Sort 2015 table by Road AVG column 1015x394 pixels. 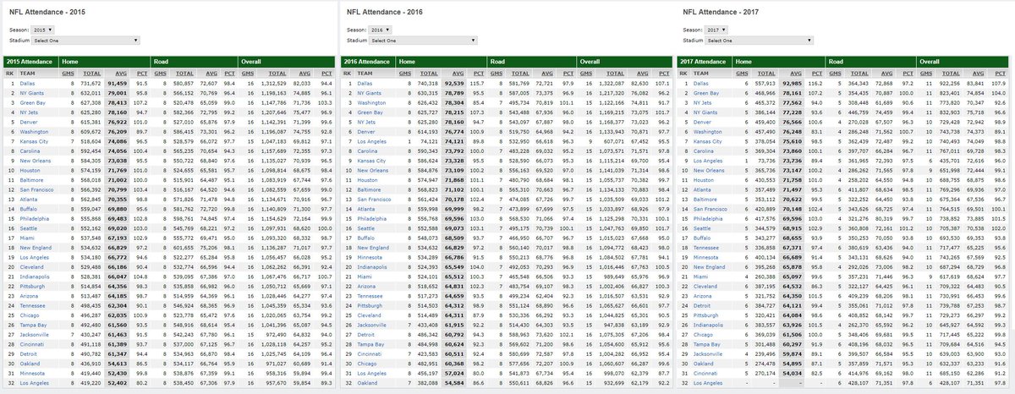213,74
